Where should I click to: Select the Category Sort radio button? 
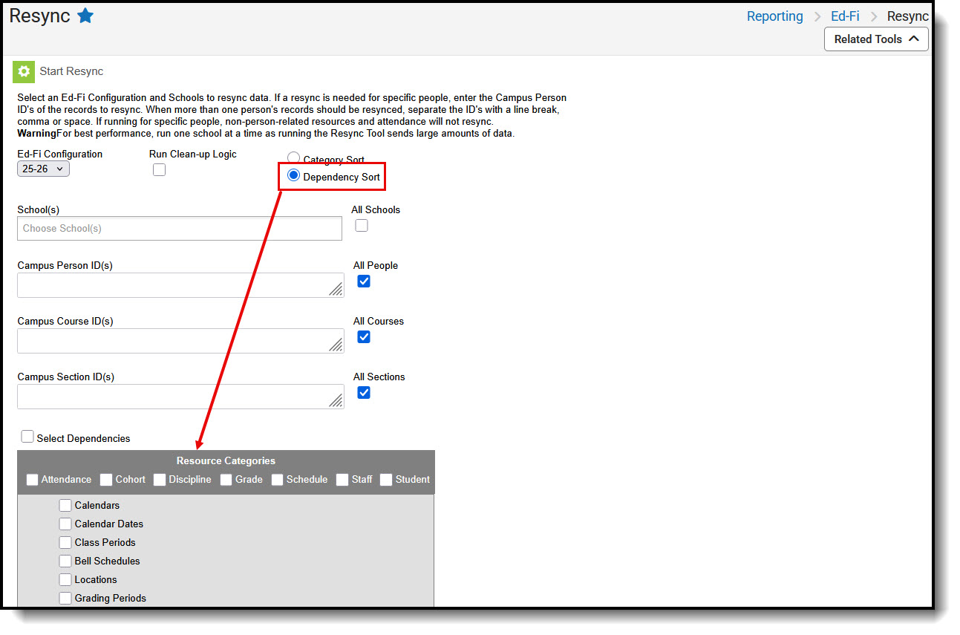tap(294, 157)
